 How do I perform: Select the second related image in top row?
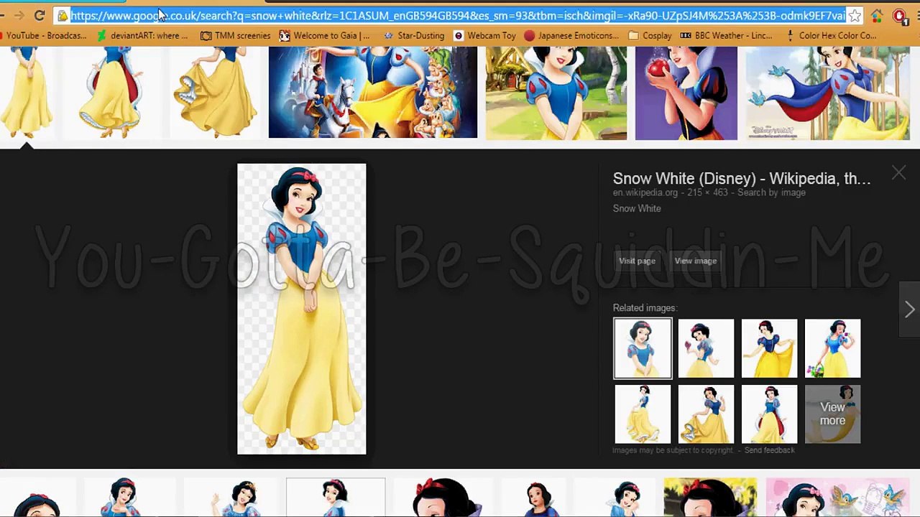(706, 348)
